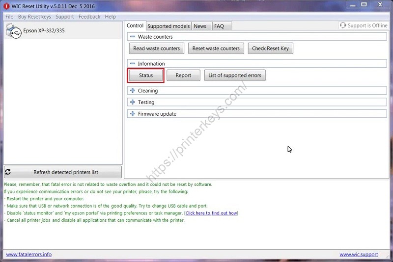393x262 pixels.
Task: Open the Help menu
Action: click(110, 17)
